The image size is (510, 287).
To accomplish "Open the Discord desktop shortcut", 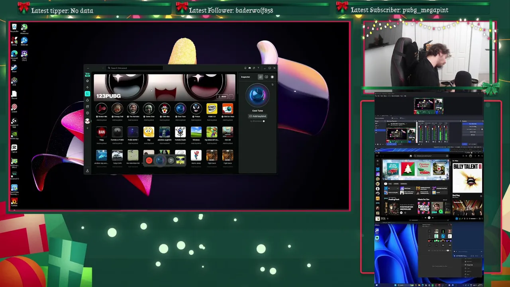I will click(14, 95).
